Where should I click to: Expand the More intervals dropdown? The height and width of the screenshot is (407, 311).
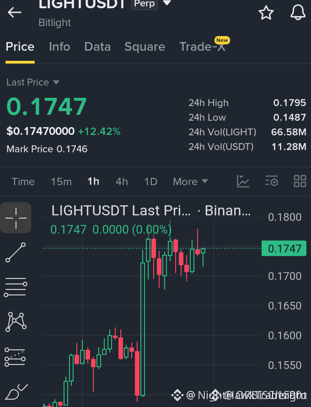191,182
